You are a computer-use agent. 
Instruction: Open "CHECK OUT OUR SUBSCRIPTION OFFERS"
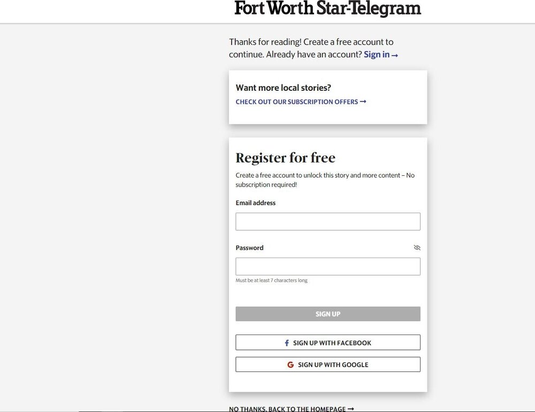point(297,102)
